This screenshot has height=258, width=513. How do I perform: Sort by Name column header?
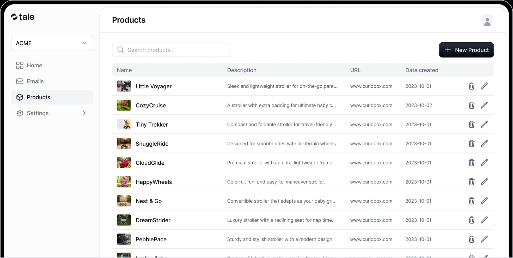tap(124, 70)
